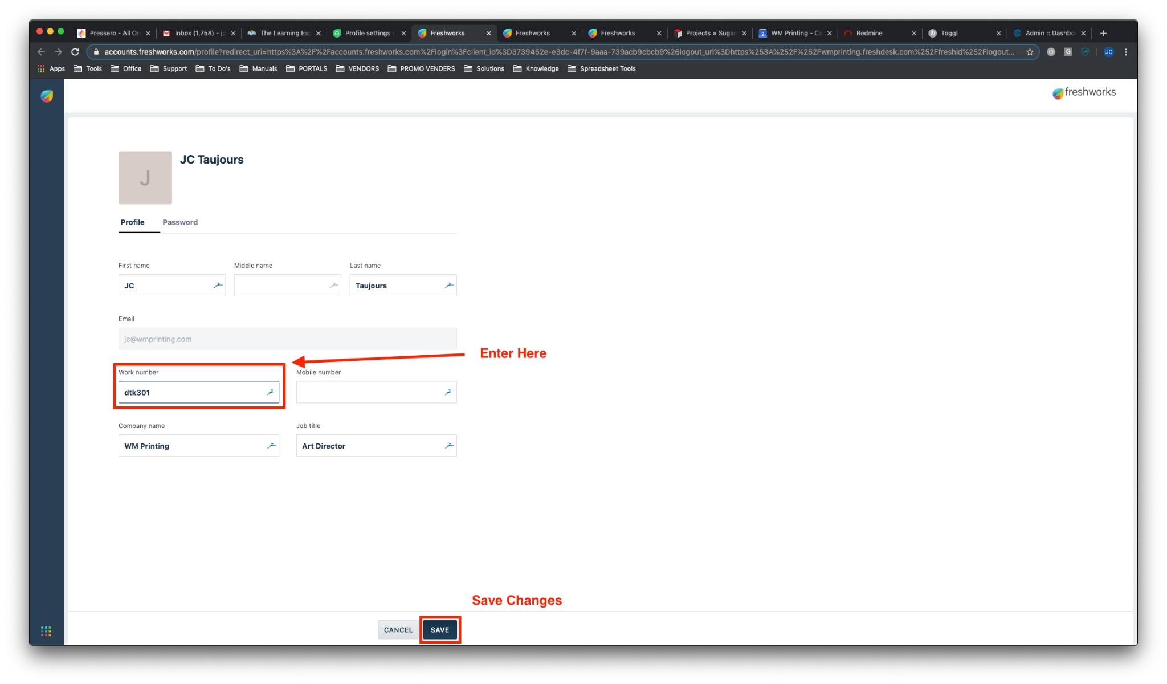Select the Profile tab
1167x684 pixels.
tap(132, 222)
